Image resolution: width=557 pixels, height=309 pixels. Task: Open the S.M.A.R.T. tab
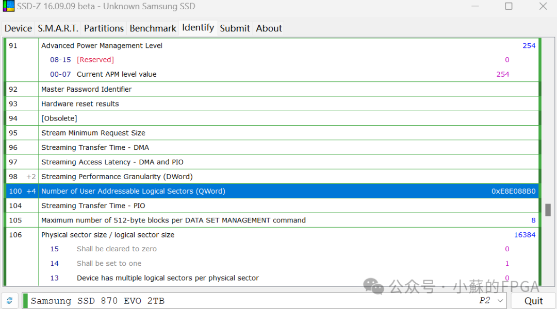(x=58, y=28)
